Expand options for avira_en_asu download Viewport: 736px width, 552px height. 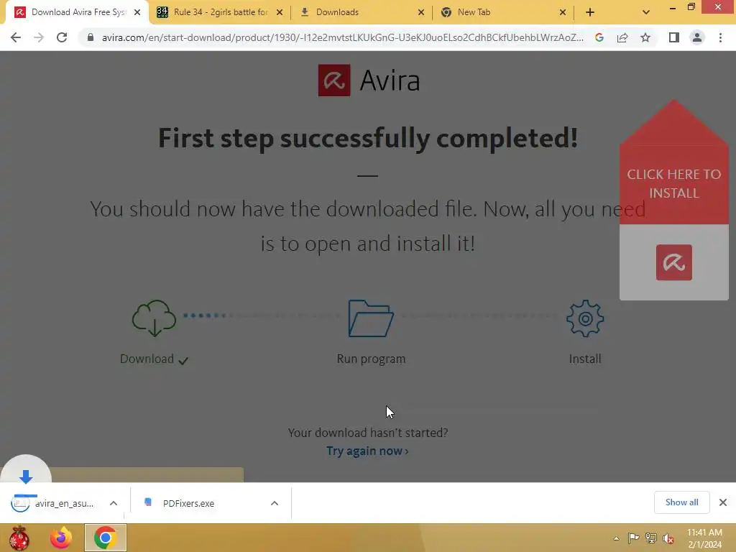pos(113,503)
